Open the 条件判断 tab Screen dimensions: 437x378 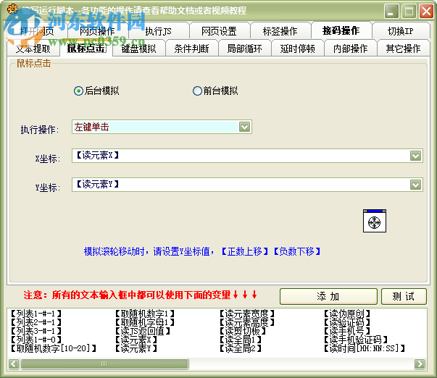coord(192,49)
